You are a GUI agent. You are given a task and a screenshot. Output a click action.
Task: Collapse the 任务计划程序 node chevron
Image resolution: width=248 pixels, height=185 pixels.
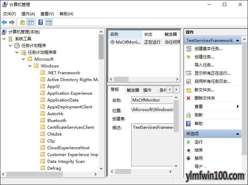(11, 45)
